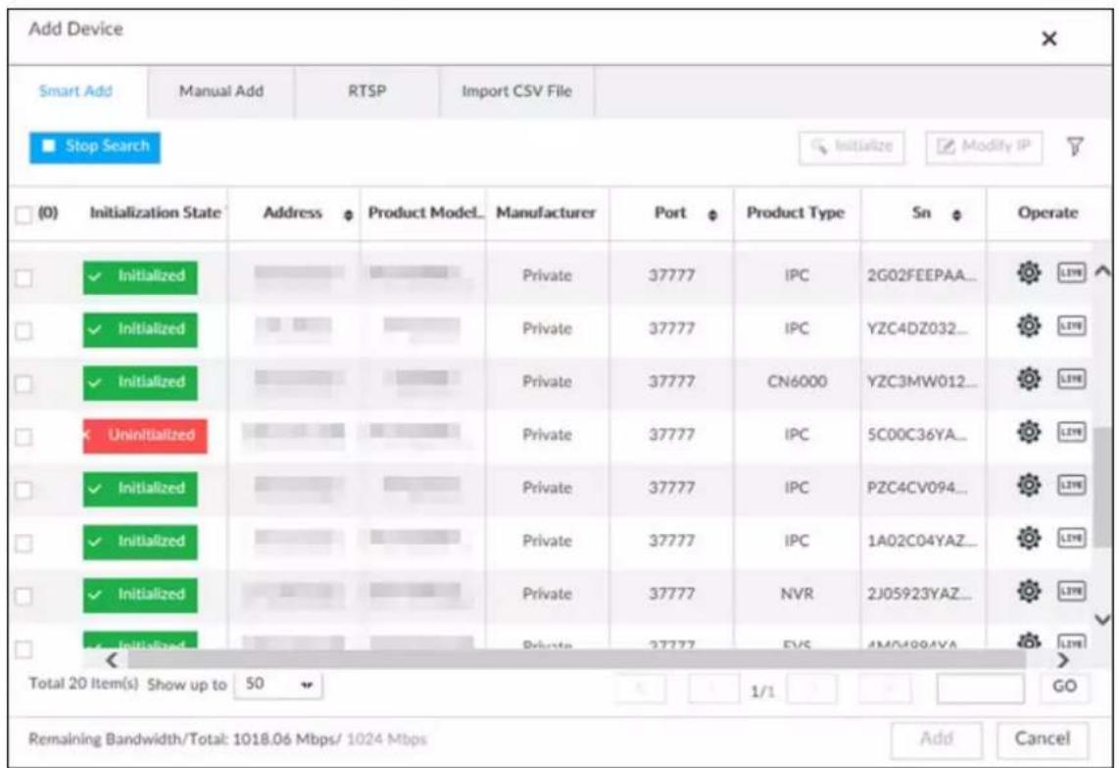This screenshot has height=768, width=1119.
Task: Open live view for 2J05923YAZ row
Action: 1071,591
